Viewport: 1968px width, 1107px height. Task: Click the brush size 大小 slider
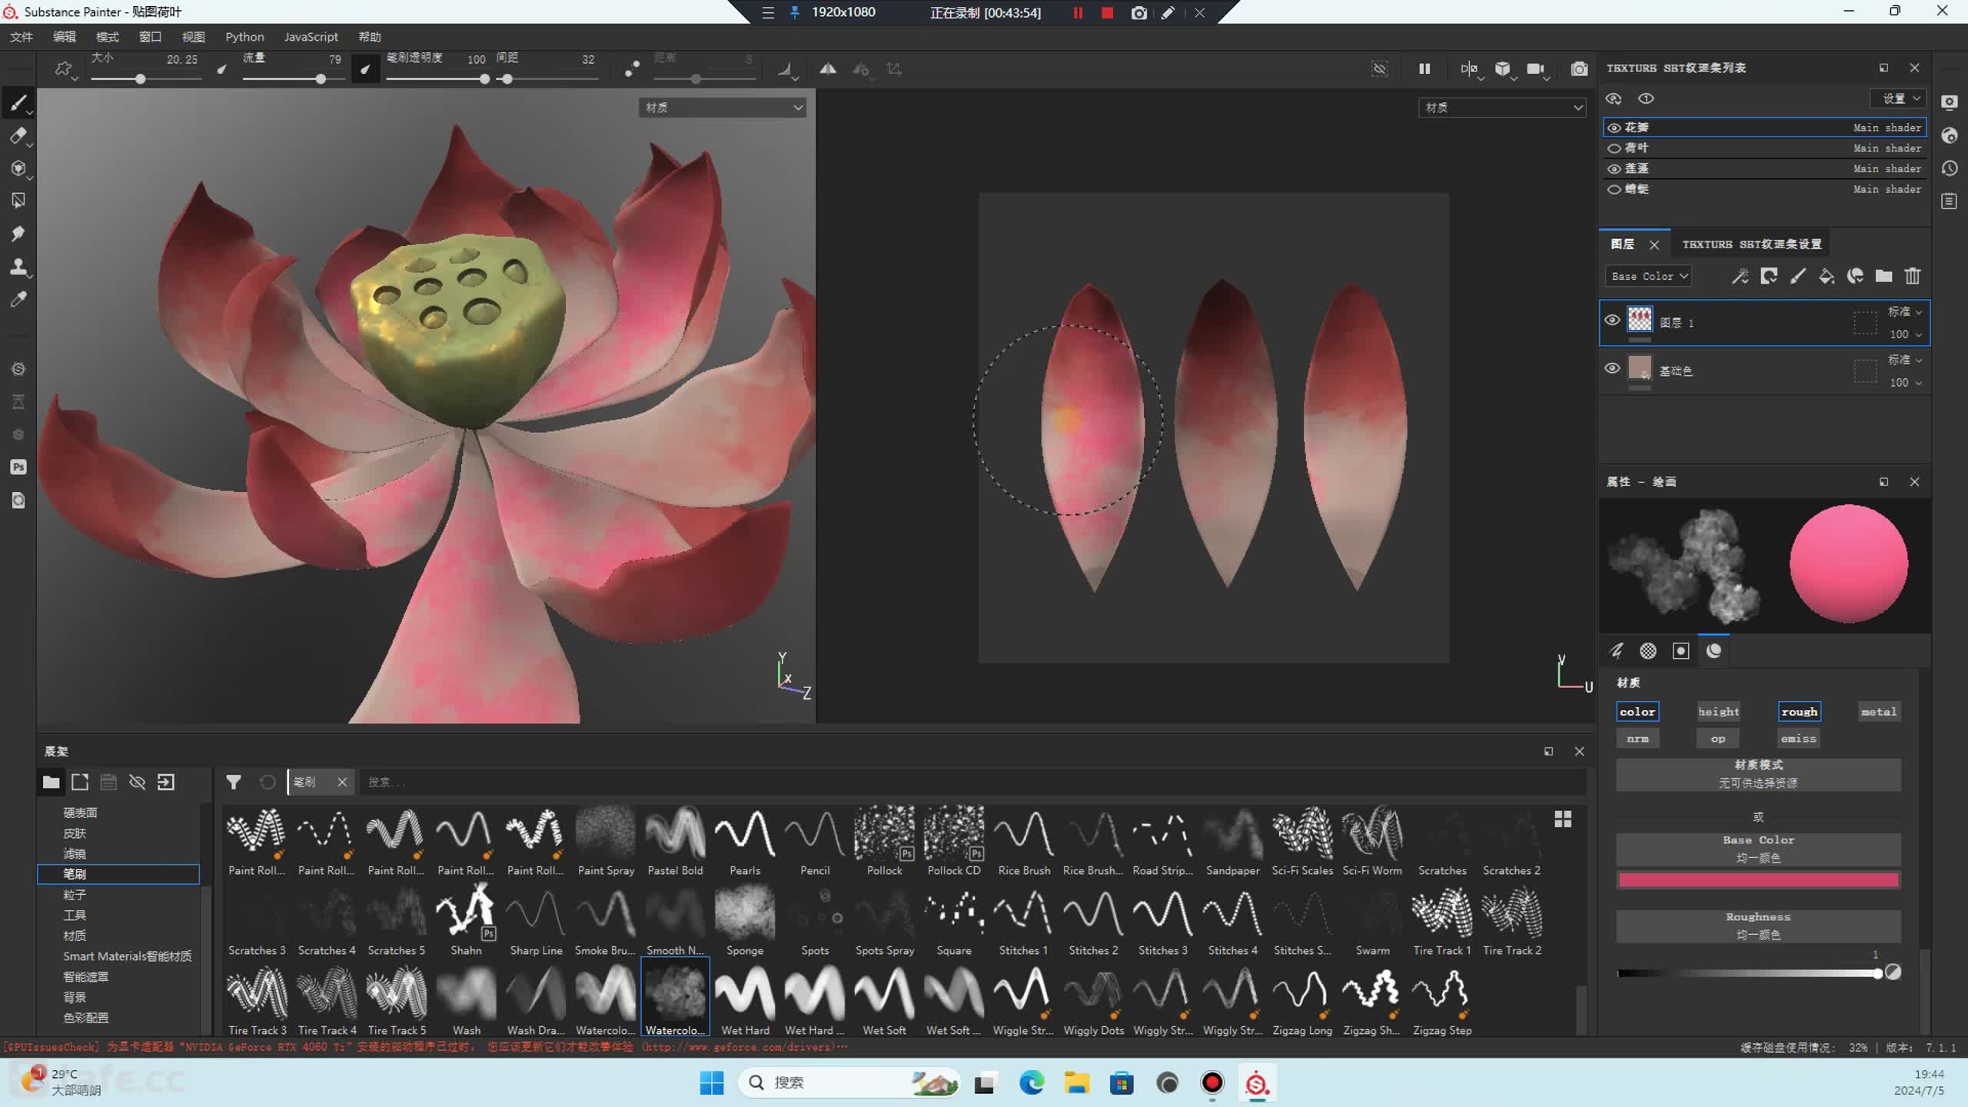click(x=146, y=79)
